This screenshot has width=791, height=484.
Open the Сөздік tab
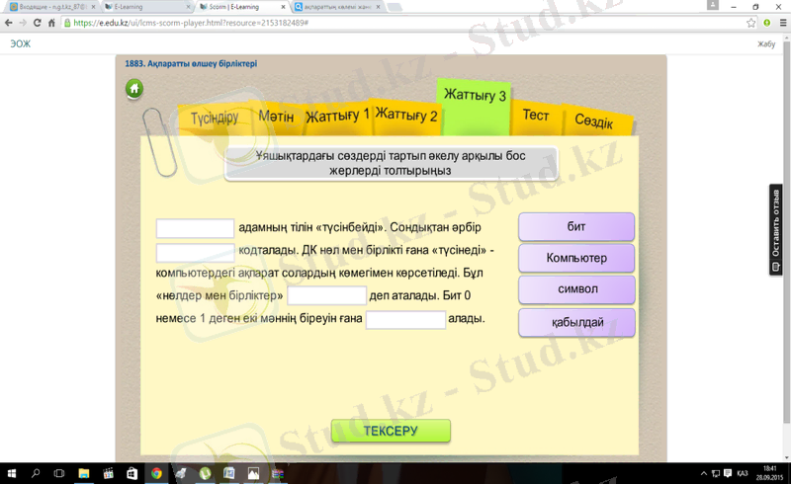tap(593, 122)
